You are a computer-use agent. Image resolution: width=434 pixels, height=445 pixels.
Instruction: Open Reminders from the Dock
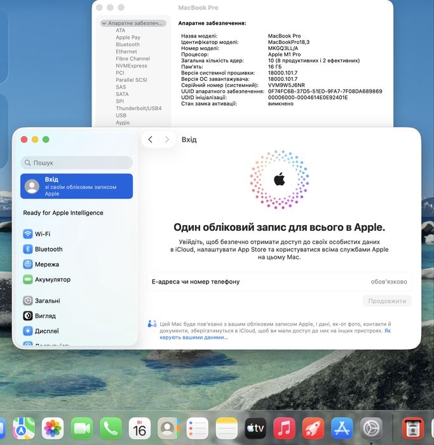pyautogui.click(x=198, y=428)
